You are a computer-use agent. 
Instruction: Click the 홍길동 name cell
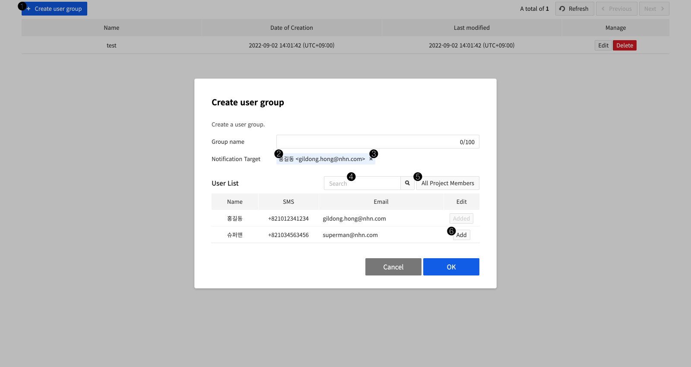click(x=235, y=218)
